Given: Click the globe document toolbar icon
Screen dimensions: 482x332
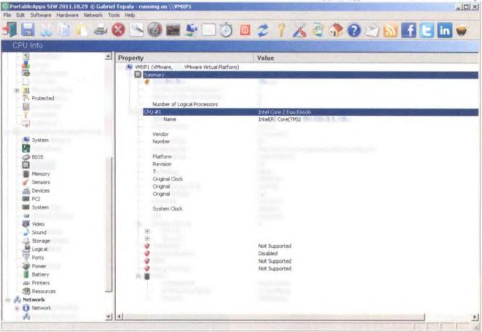Looking at the screenshot, I should tap(318, 30).
